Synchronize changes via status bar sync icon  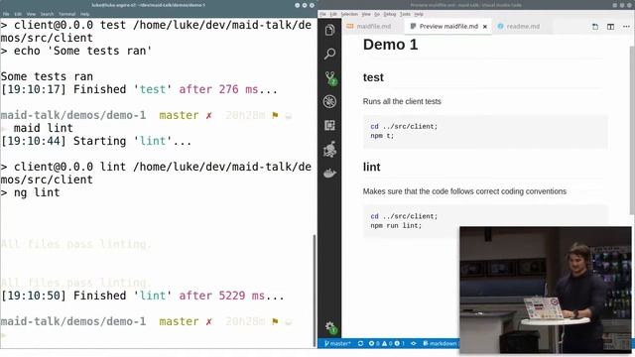360,343
